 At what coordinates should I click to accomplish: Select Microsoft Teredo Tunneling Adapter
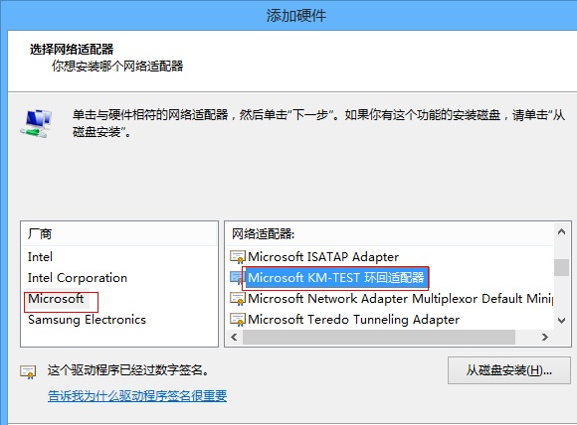pos(353,320)
